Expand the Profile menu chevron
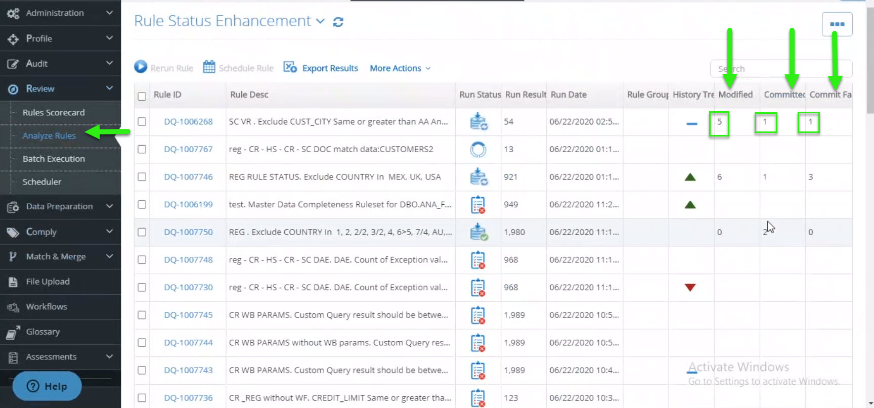 (109, 37)
